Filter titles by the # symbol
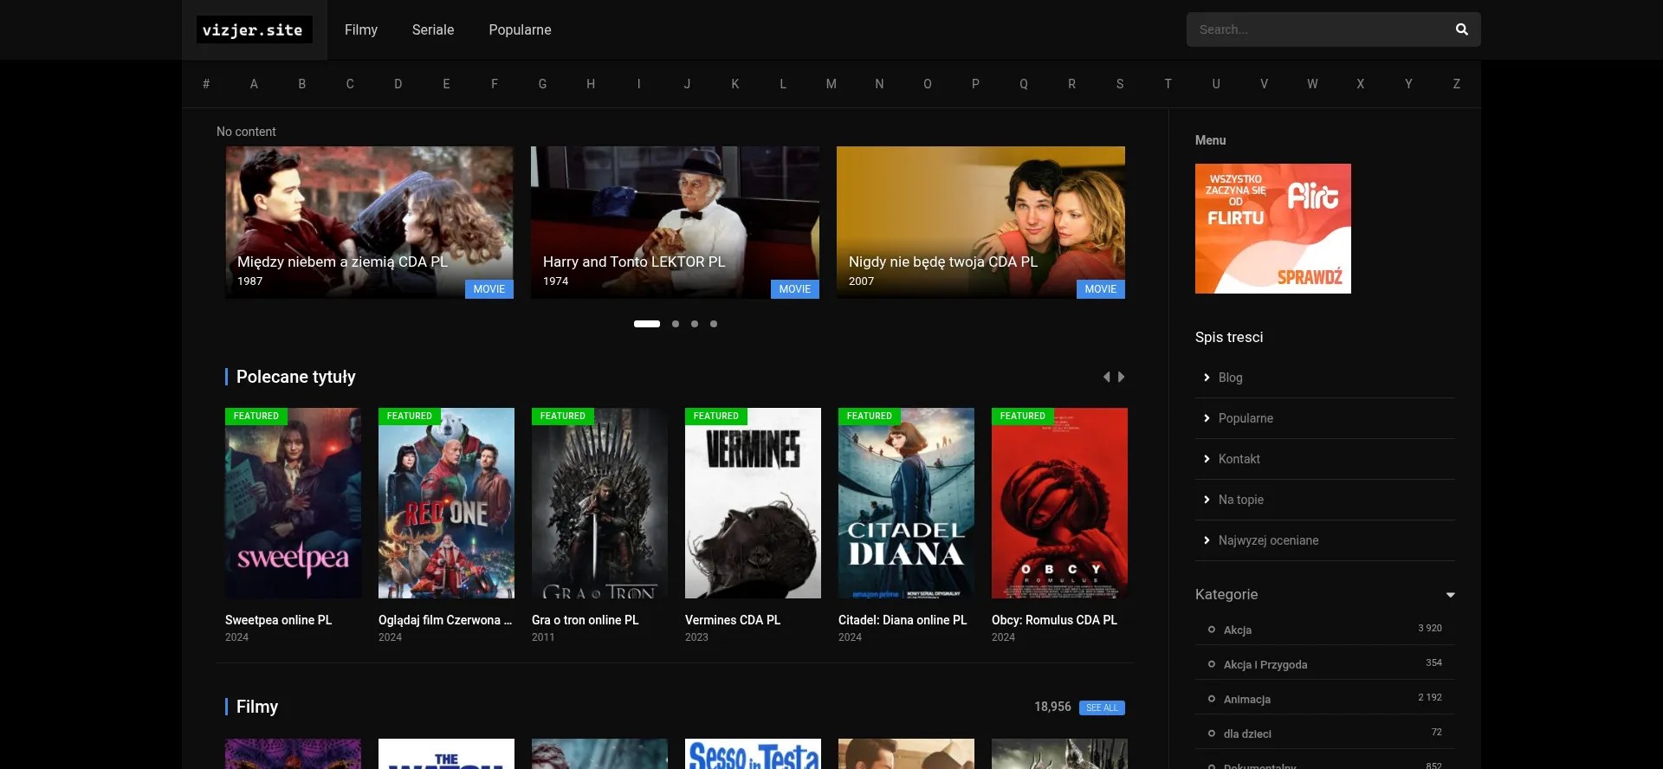 click(206, 84)
